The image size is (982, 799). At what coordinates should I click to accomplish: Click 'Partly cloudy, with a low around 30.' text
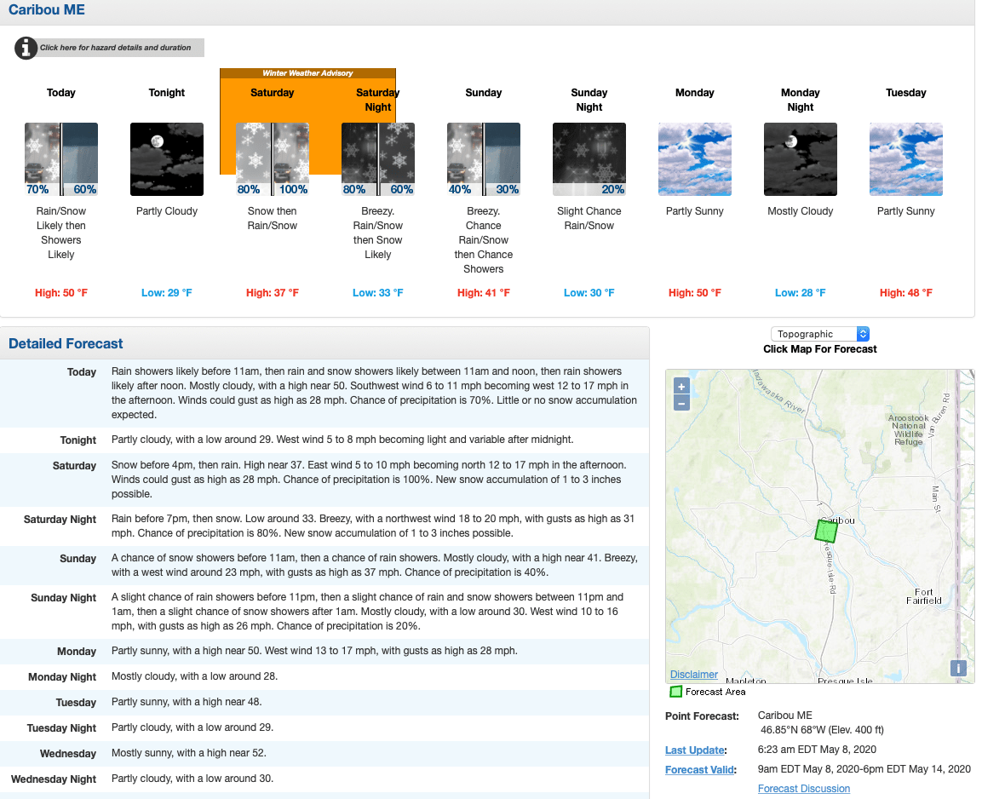click(192, 779)
